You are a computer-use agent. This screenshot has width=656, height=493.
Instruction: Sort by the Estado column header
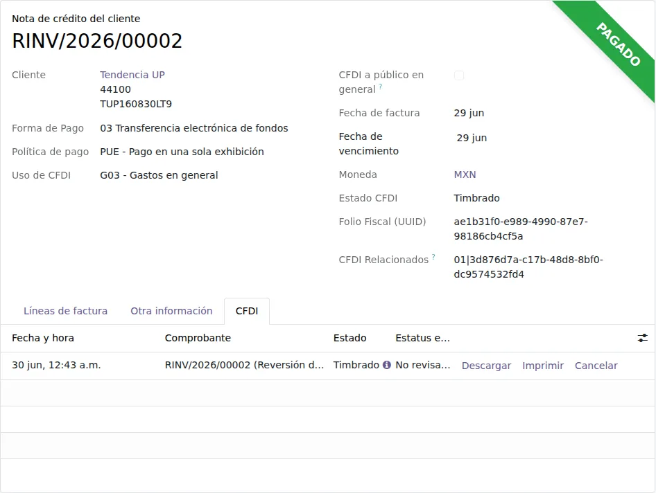(x=349, y=338)
